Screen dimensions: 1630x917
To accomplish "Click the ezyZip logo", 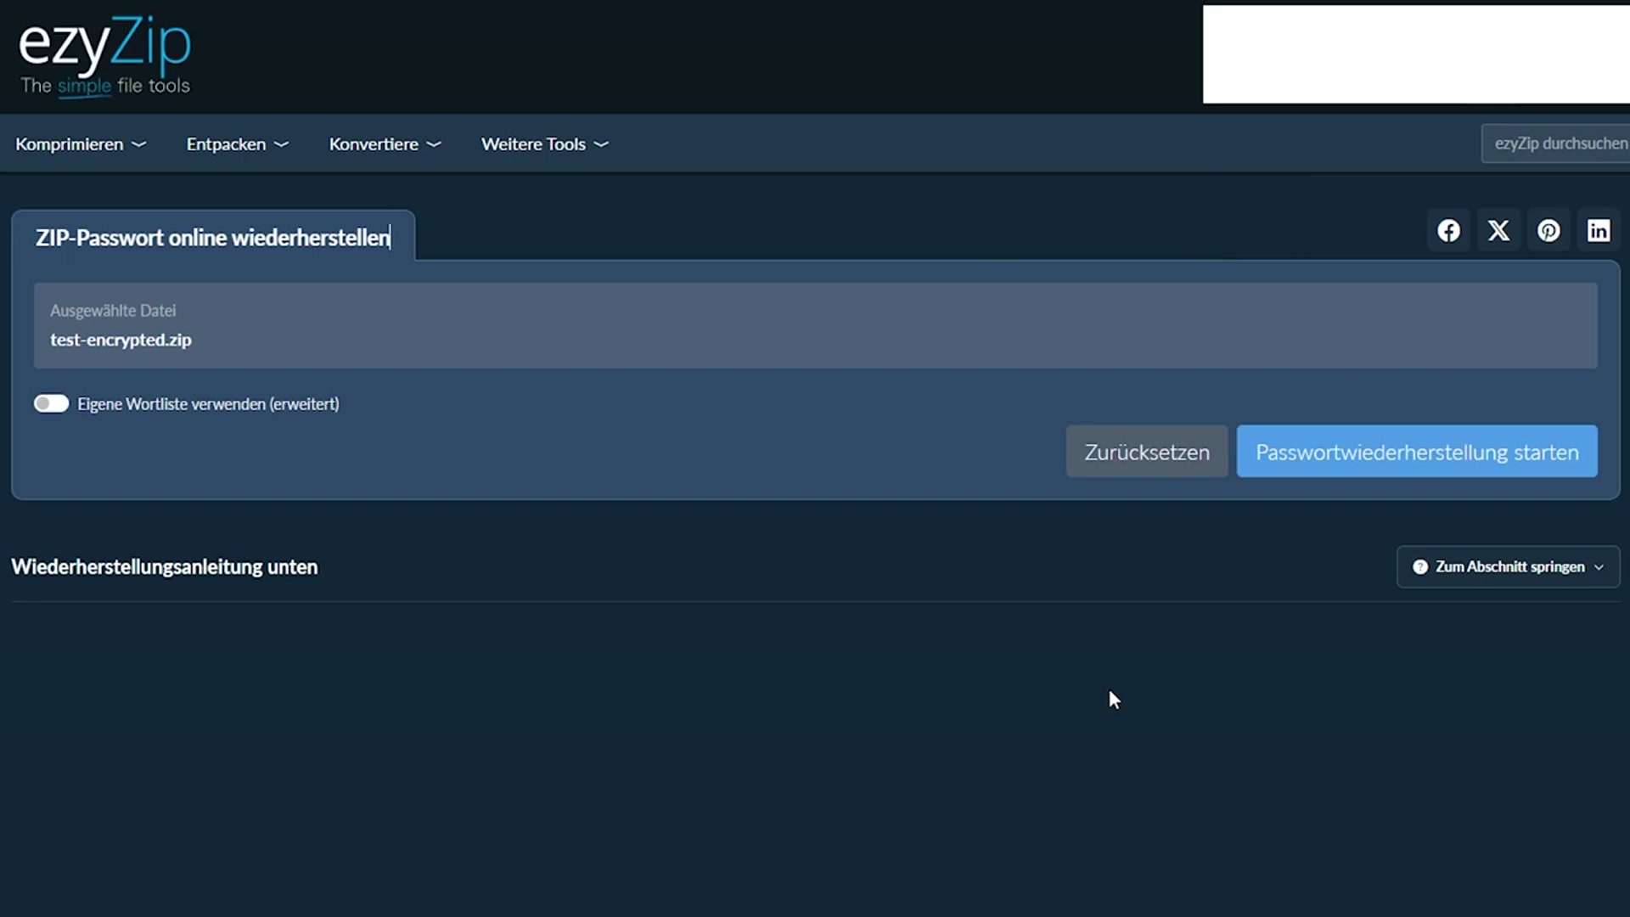I will (104, 55).
